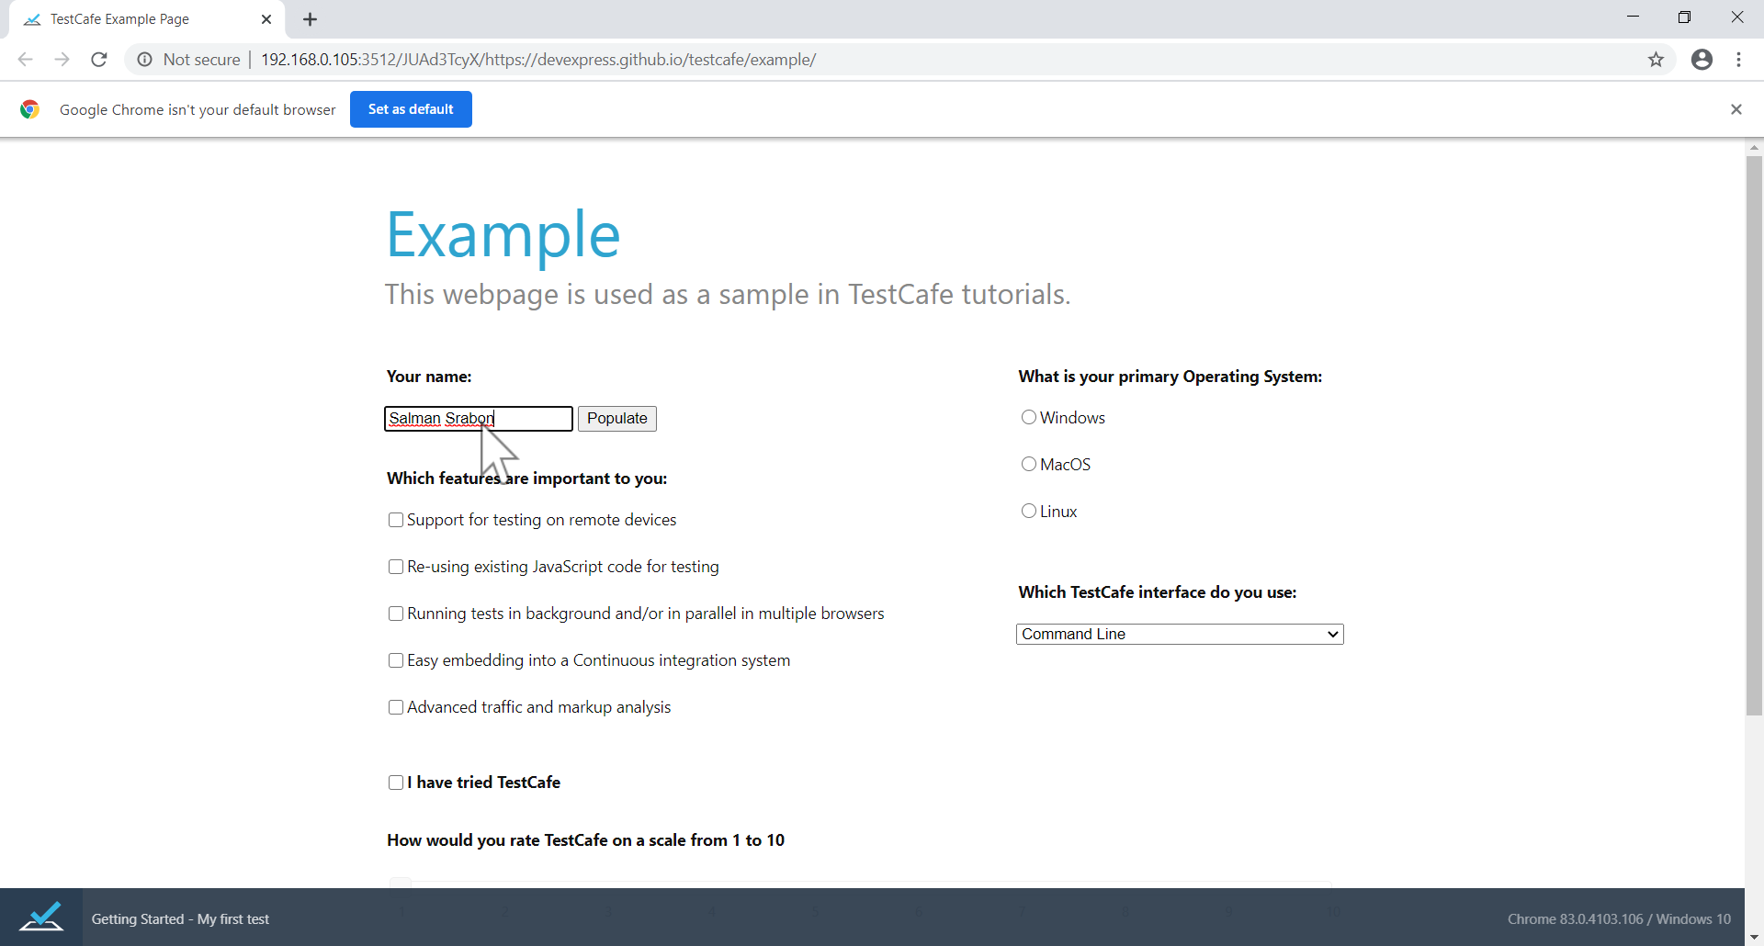Click the browser forward arrow

tap(62, 60)
